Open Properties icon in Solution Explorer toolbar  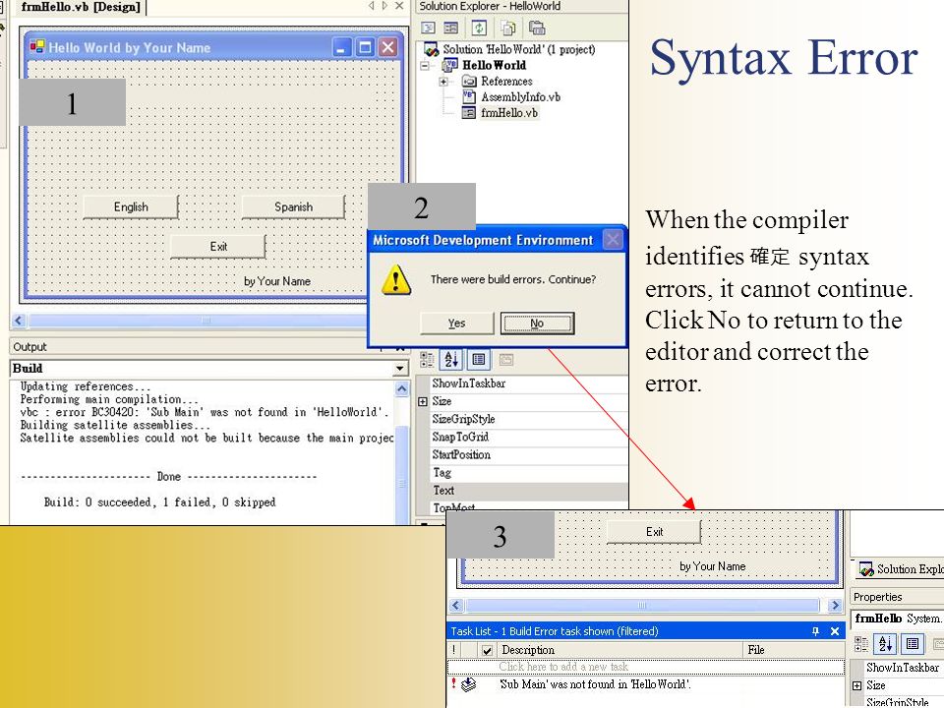[x=537, y=28]
